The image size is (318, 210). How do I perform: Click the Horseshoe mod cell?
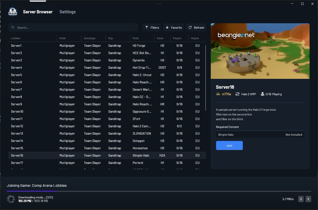(140, 148)
